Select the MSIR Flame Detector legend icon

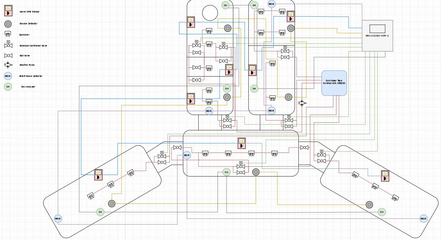coord(8,76)
